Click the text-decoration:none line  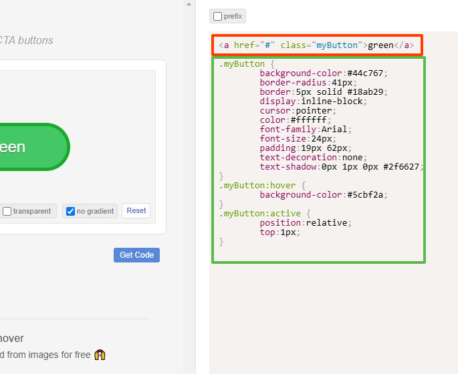(313, 157)
